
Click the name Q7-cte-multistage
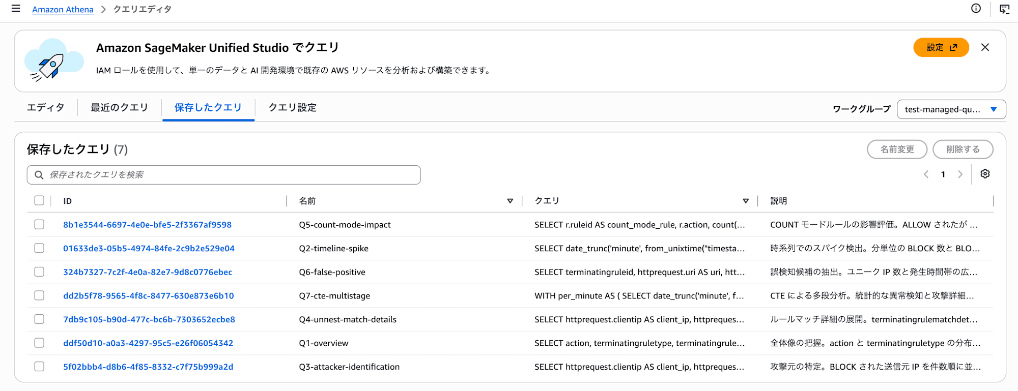(334, 296)
